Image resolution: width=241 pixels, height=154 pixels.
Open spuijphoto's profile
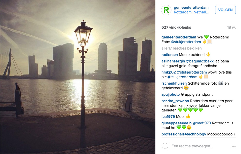[170, 94]
